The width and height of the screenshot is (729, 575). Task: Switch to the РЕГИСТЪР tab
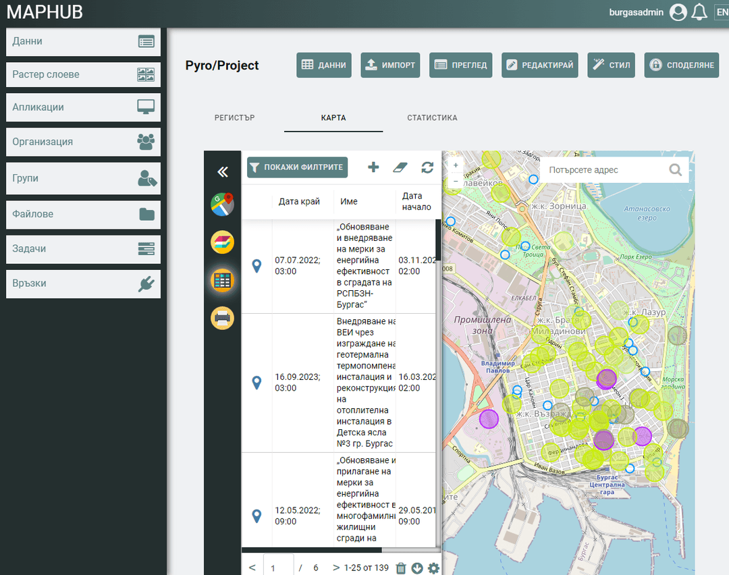[x=235, y=118]
